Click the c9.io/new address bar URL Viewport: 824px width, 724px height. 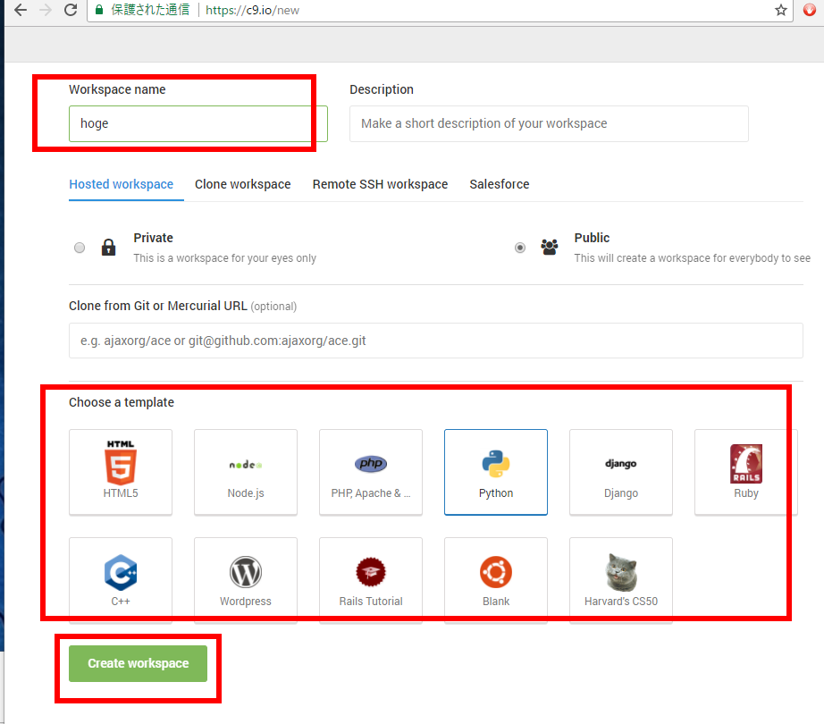coord(252,10)
